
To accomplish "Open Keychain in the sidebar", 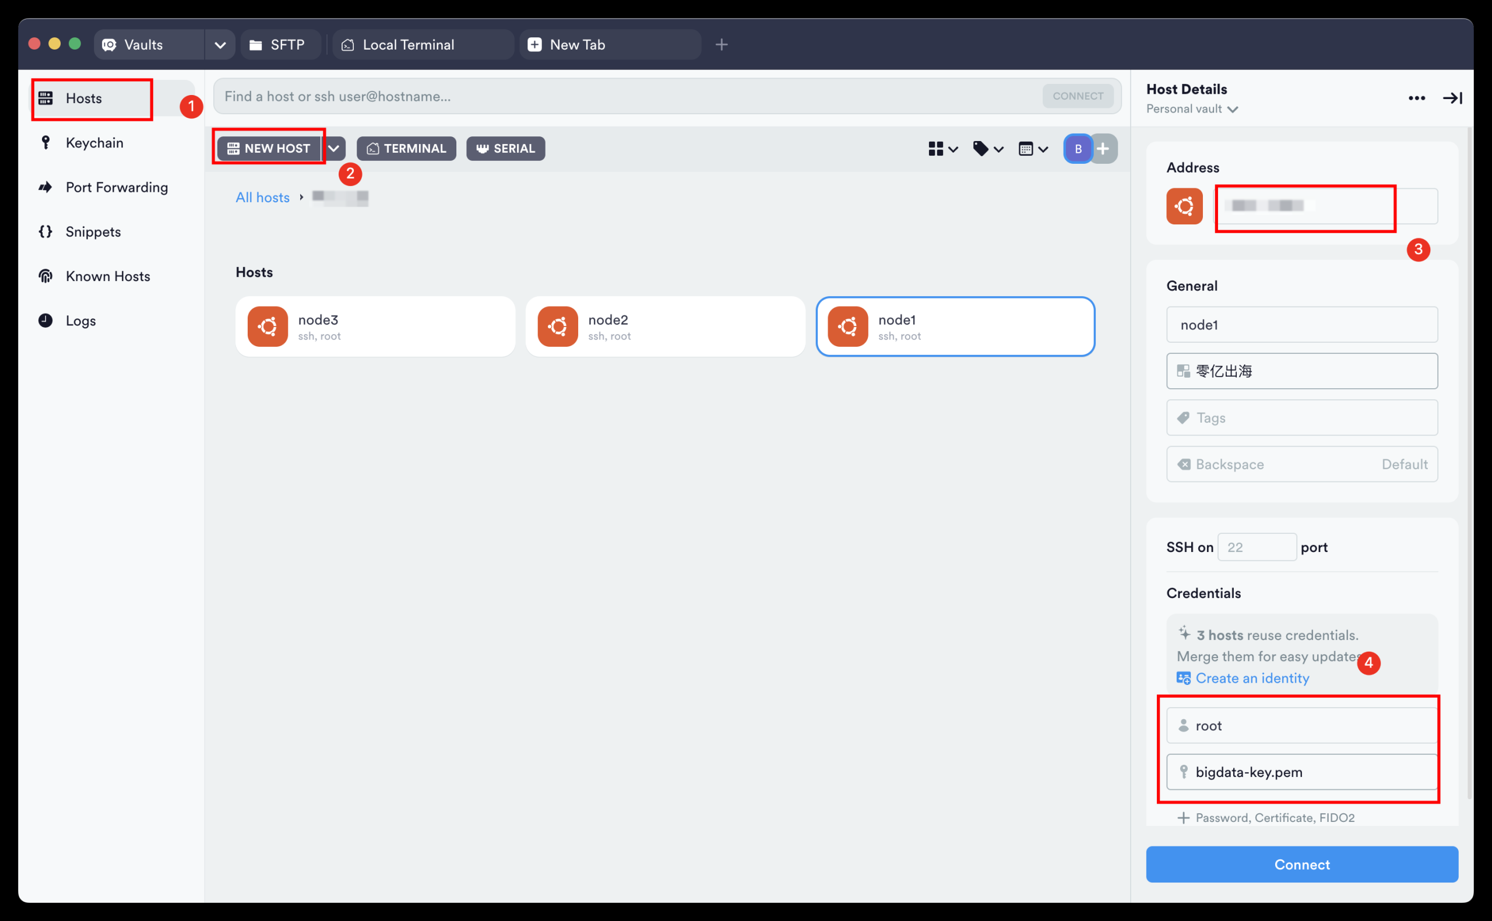I will click(x=94, y=143).
